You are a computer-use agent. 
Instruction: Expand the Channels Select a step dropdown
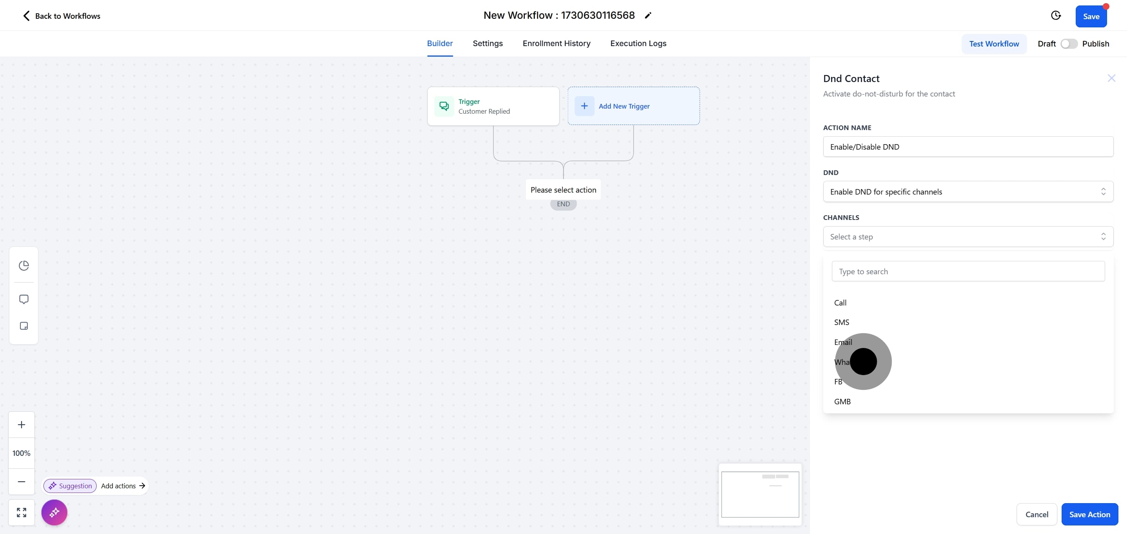[x=968, y=237]
